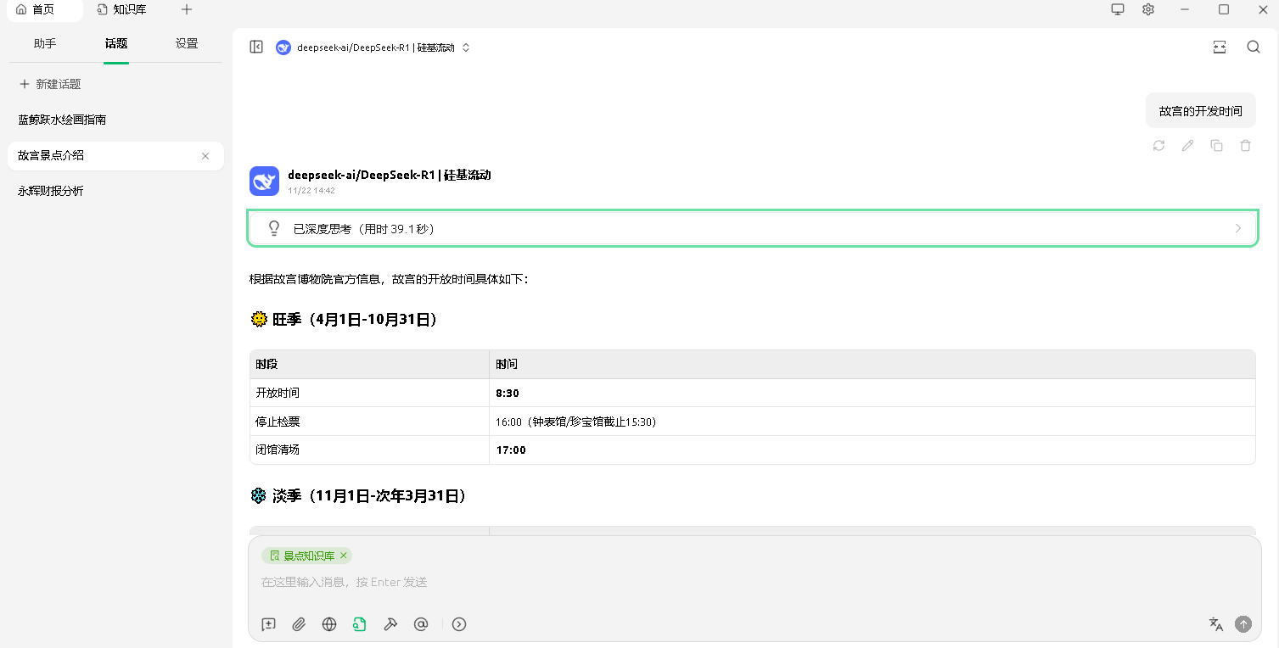Click the 停止检票 table cell

pos(369,422)
